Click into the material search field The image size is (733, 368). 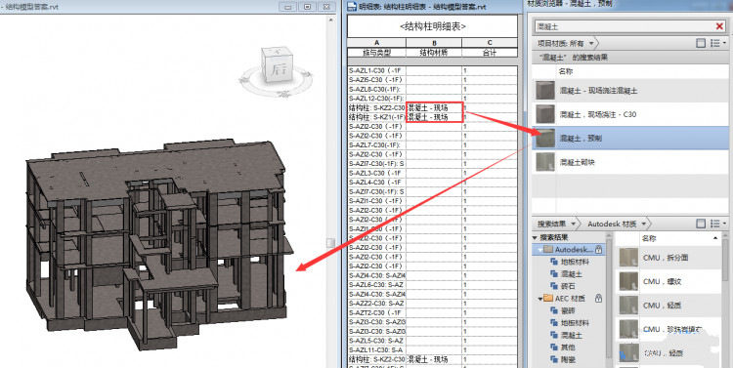tap(625, 26)
